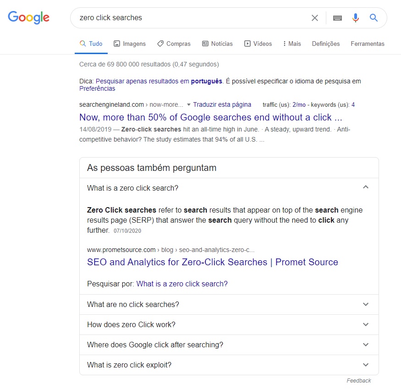Viewport: 401px width, 389px height.
Task: Clear the search box with the X icon
Action: coord(315,18)
